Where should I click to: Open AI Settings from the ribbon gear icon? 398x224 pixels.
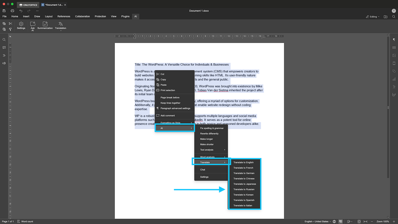pyautogui.click(x=21, y=26)
